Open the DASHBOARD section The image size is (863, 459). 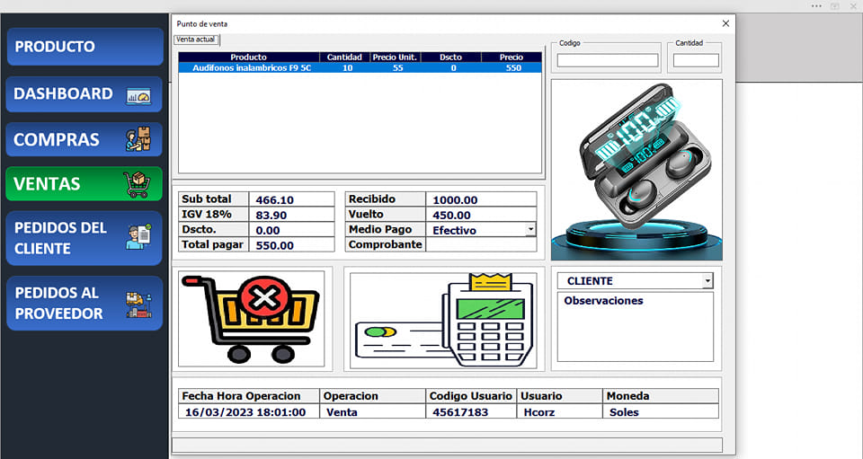tap(85, 94)
